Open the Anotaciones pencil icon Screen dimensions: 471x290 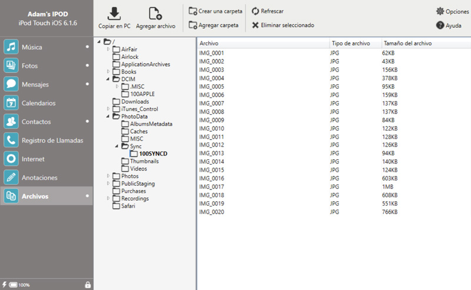click(x=11, y=177)
